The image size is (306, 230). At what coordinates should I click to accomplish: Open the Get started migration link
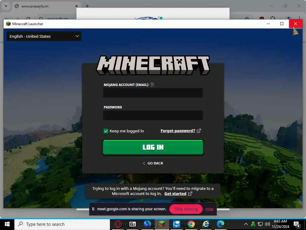[175, 194]
